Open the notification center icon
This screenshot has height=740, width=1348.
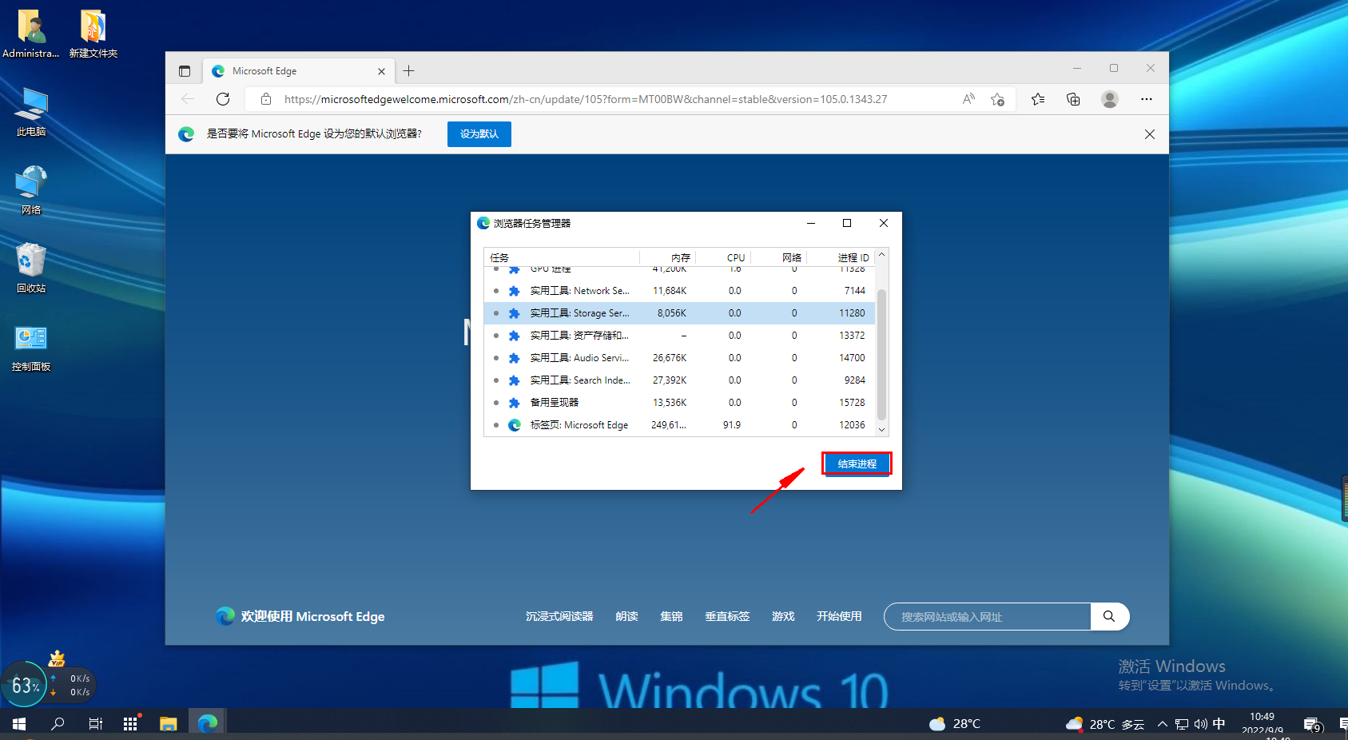pos(1313,725)
